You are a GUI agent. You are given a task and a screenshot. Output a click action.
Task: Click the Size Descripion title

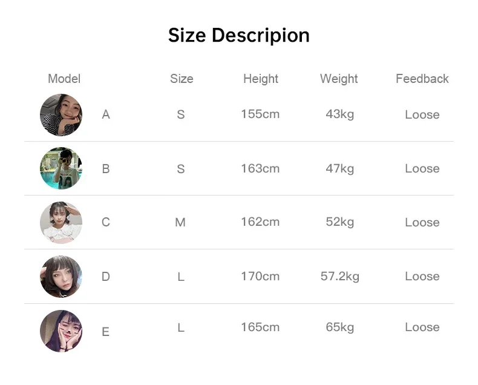(x=239, y=36)
